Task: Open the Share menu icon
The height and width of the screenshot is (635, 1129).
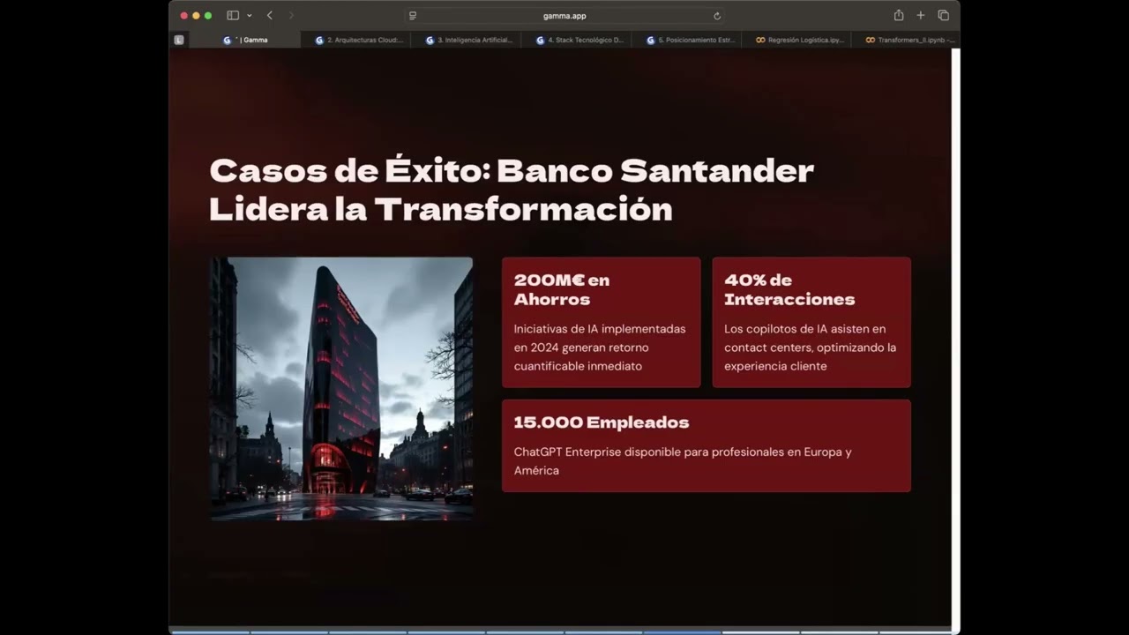Action: [x=899, y=15]
